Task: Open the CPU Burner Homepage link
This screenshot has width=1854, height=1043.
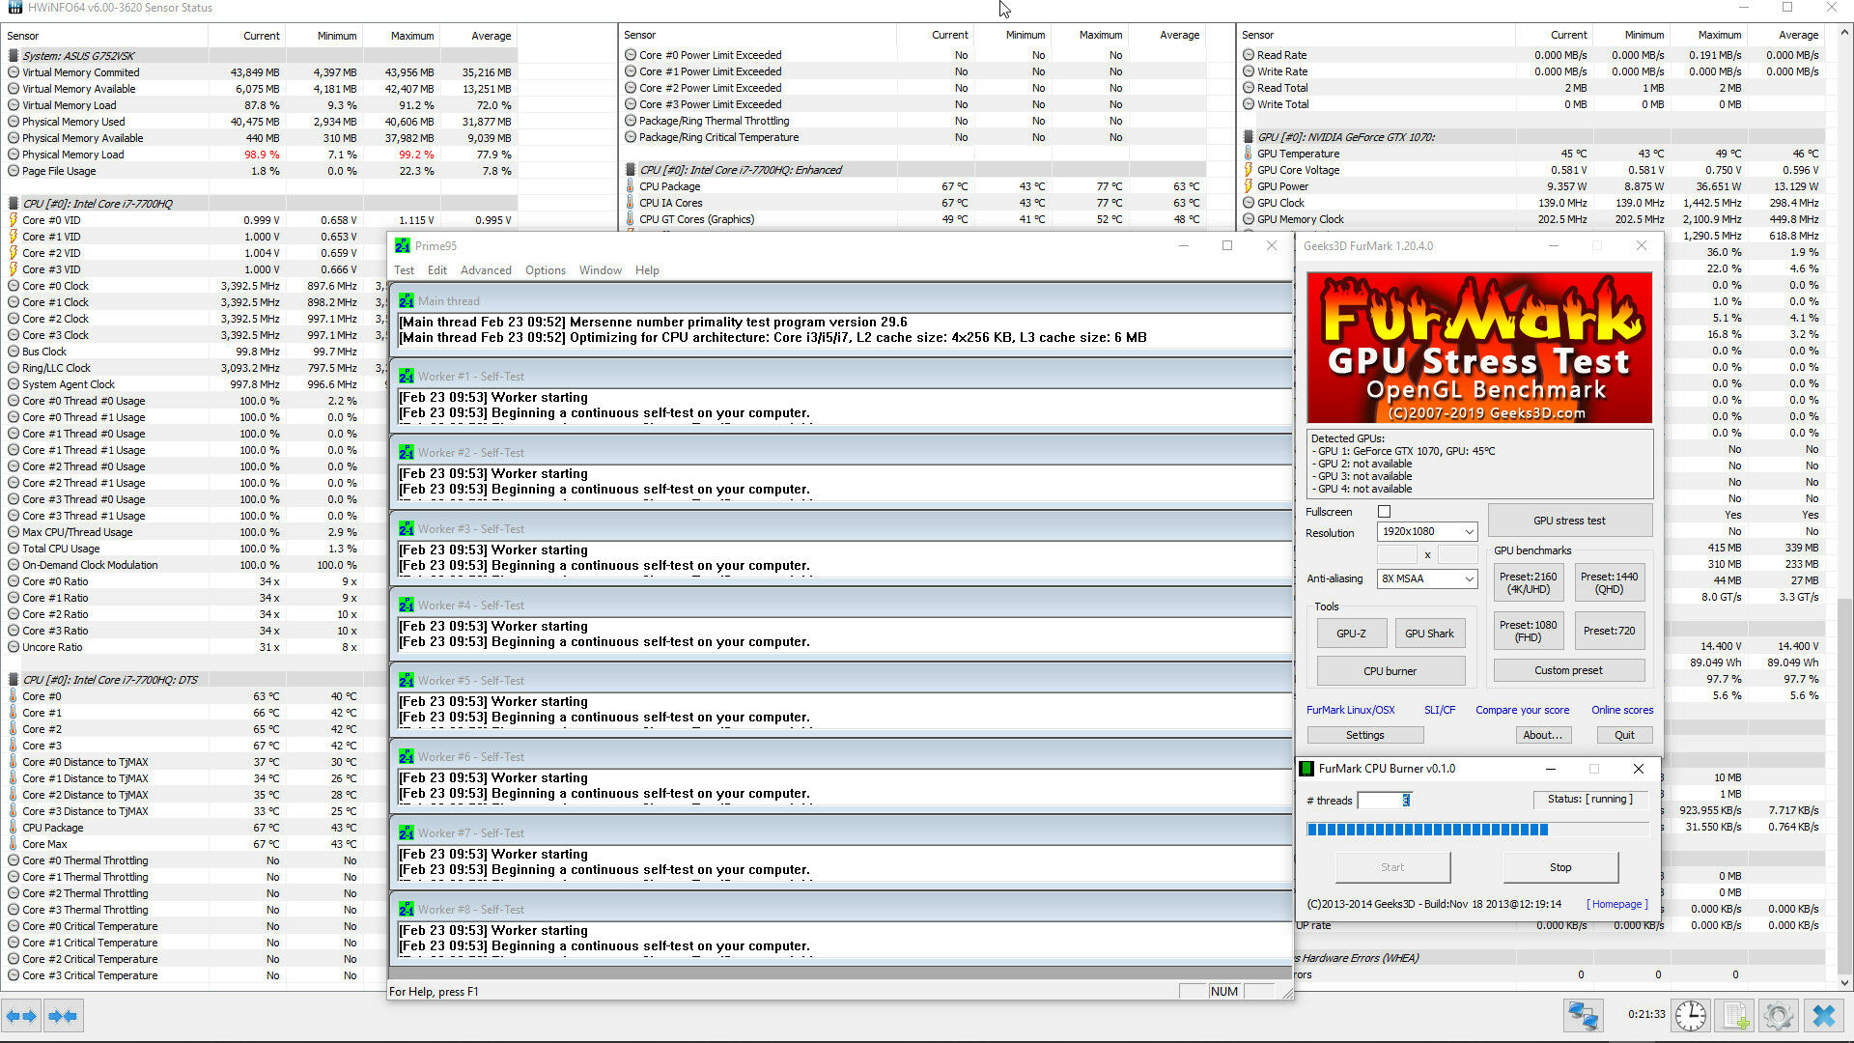Action: tap(1616, 905)
